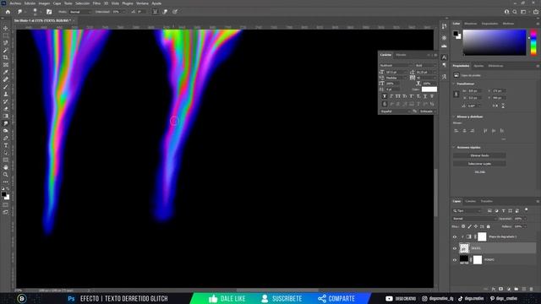
Task: Create a new group folder icon
Action: point(516,289)
